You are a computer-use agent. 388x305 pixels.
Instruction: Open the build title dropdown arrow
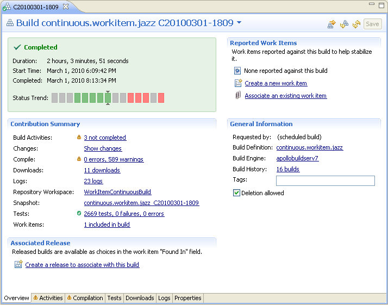(x=239, y=23)
